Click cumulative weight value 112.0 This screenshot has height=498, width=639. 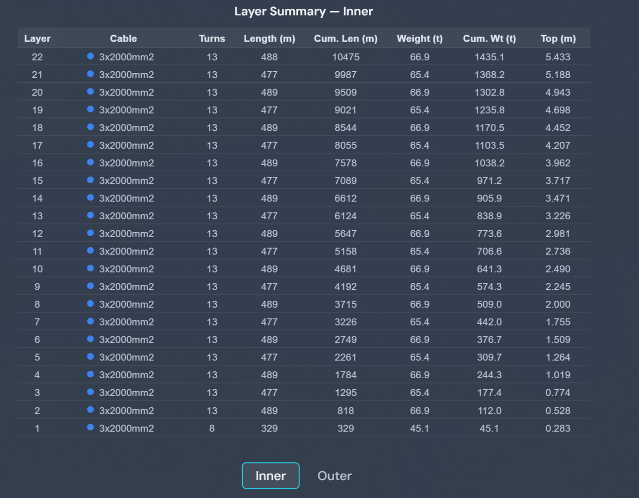pos(489,411)
